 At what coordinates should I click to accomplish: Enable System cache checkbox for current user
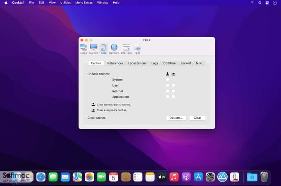[x=167, y=80]
